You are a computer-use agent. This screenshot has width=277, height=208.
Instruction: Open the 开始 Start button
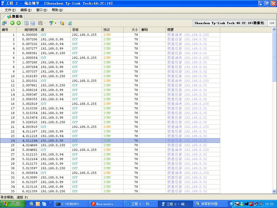[13, 204]
